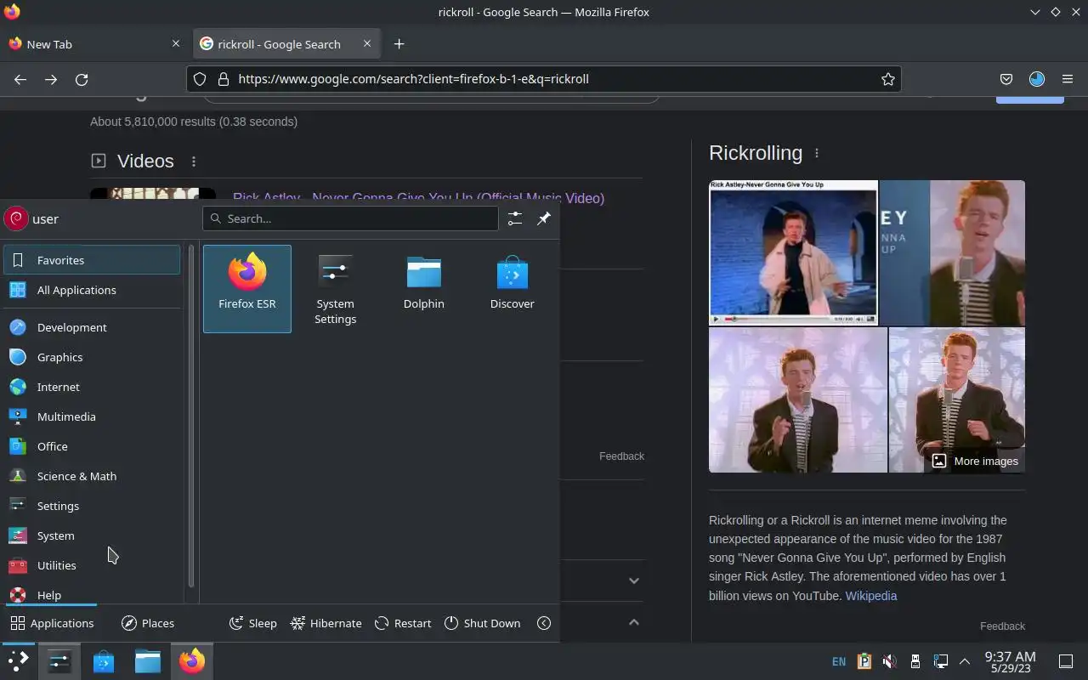The width and height of the screenshot is (1088, 680).
Task: Open a new browser tab
Action: point(399,44)
